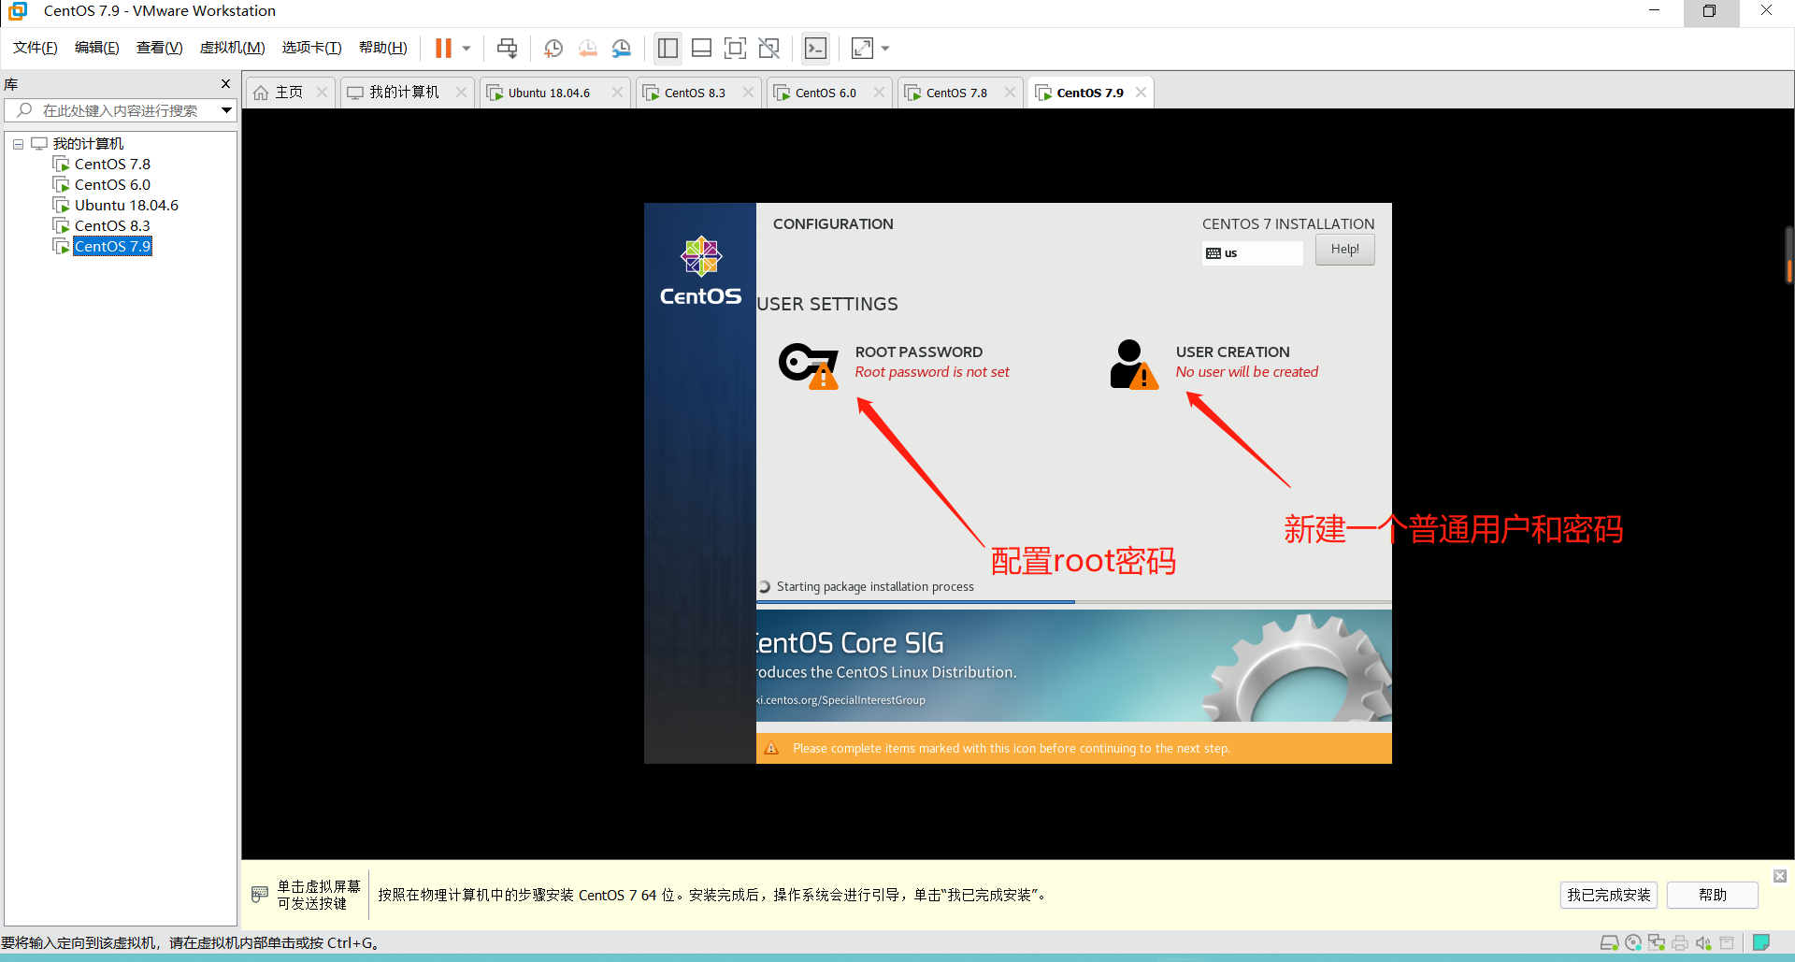Close the 主页 tab

323,93
